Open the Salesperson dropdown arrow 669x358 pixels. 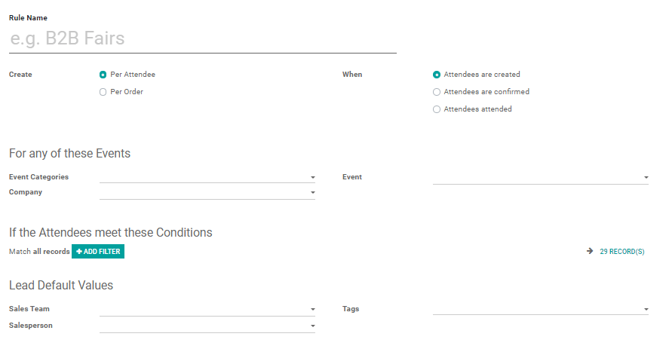coord(312,326)
